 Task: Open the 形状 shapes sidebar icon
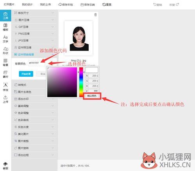(x=5, y=51)
